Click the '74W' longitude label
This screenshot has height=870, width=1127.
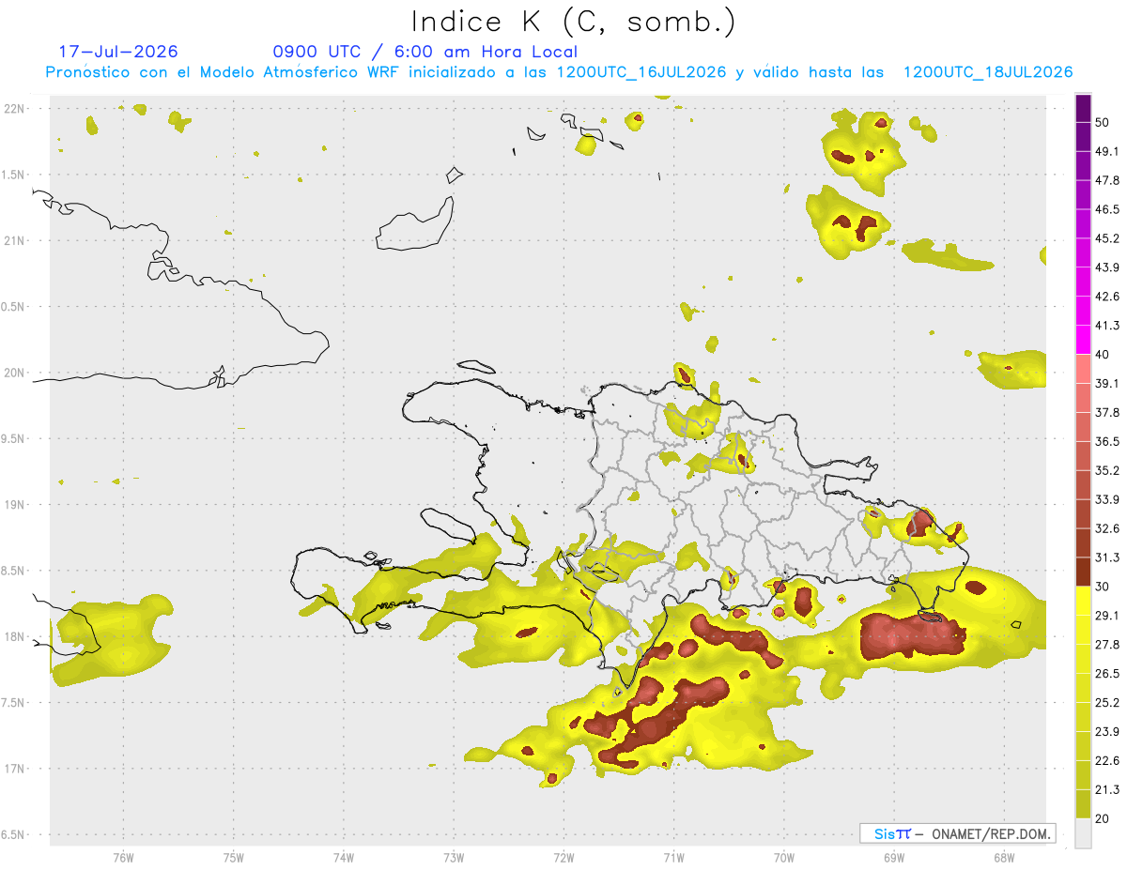(344, 858)
